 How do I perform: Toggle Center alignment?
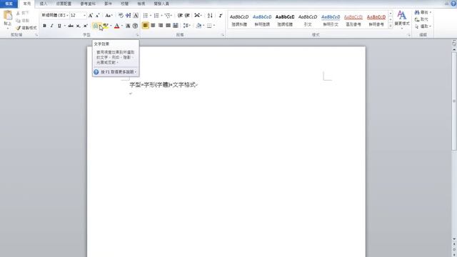tap(153, 26)
